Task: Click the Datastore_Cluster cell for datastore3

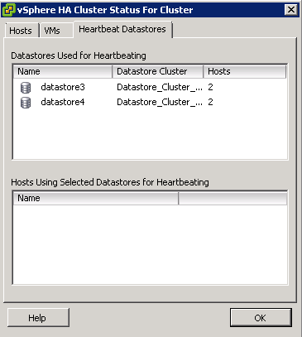Action: [160, 87]
